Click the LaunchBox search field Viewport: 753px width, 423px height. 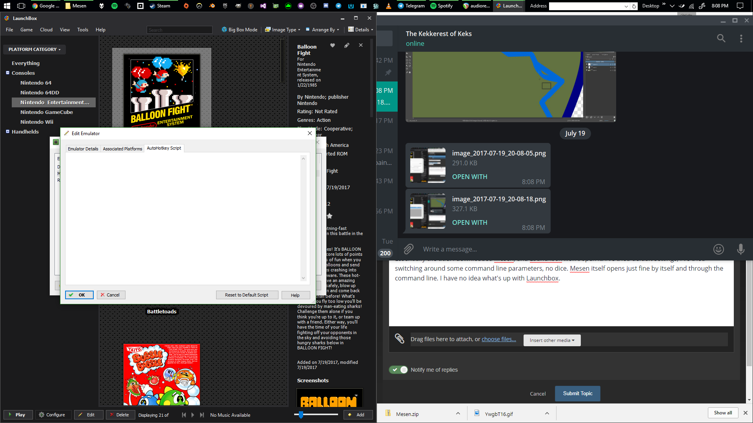point(180,30)
